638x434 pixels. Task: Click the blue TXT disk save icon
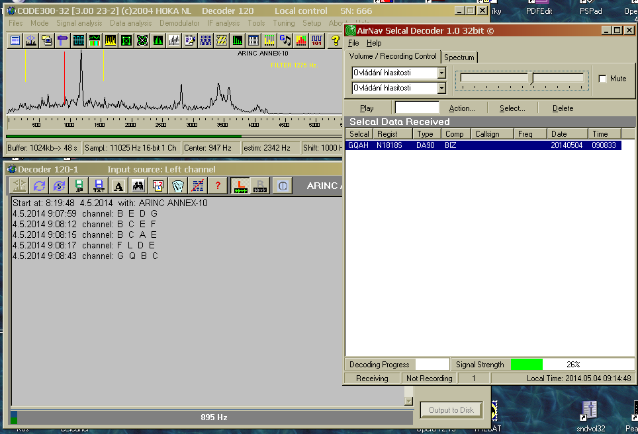click(99, 186)
